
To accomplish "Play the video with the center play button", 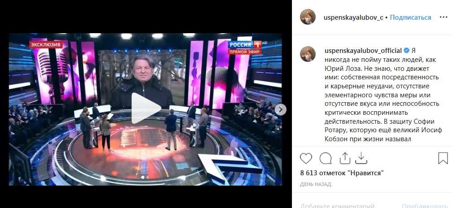I will click(x=146, y=108).
